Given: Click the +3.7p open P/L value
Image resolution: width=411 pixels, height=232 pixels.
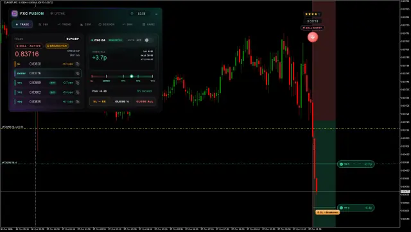Looking at the screenshot, I should click(x=100, y=58).
